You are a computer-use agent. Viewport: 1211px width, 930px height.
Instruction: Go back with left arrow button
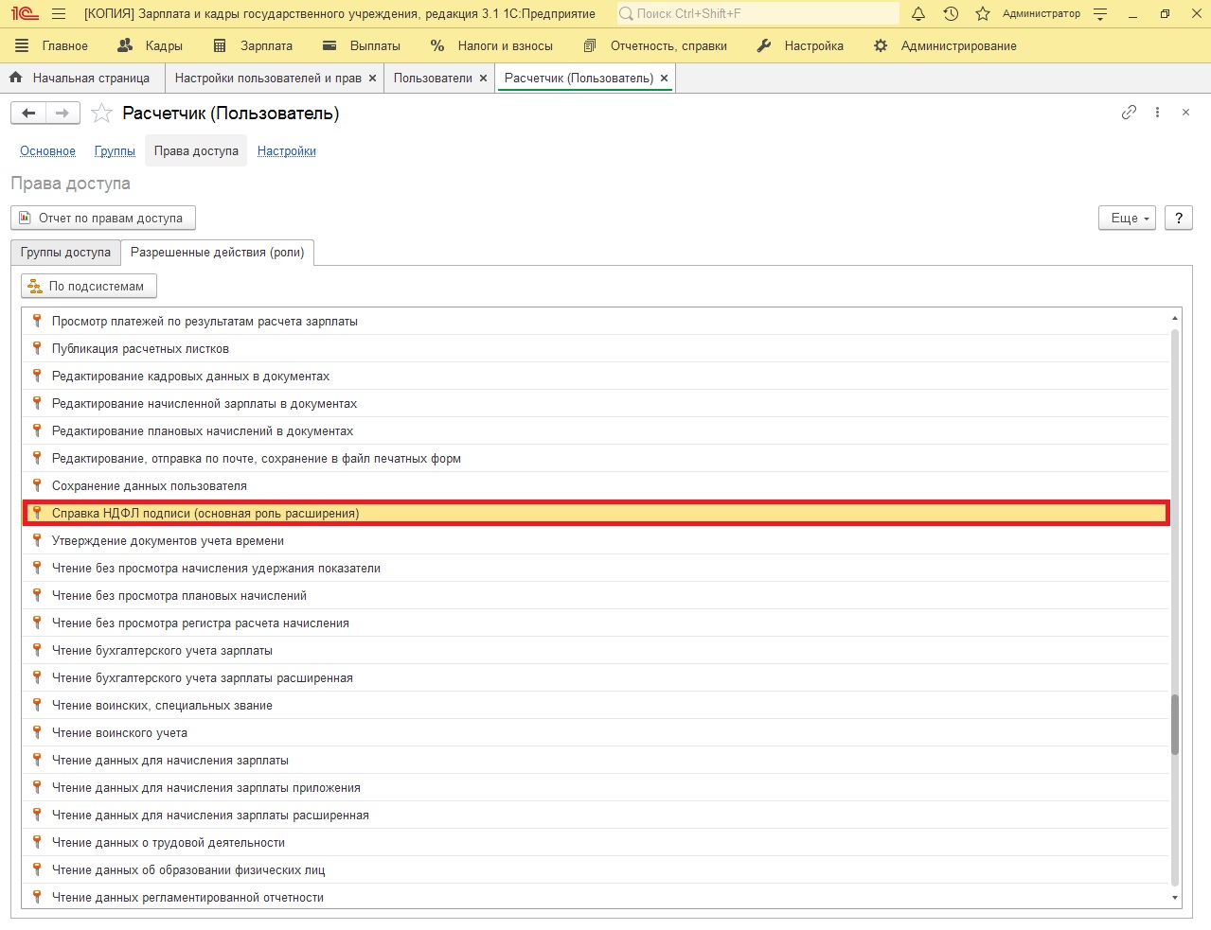click(28, 113)
